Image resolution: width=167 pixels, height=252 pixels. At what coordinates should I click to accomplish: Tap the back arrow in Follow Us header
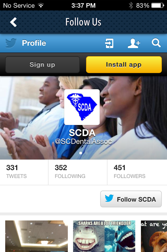pos(13,22)
